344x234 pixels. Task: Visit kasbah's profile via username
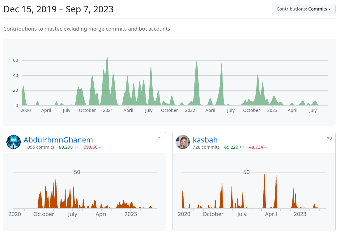point(205,140)
